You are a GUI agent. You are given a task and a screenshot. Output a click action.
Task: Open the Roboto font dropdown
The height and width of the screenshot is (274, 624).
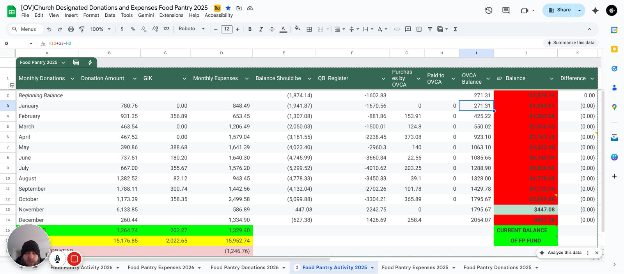(x=191, y=29)
